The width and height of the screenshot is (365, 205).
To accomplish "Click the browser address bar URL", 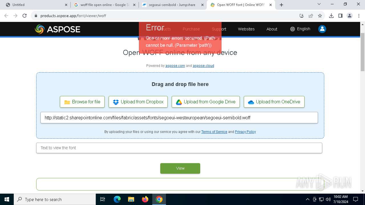I will 73,16.
